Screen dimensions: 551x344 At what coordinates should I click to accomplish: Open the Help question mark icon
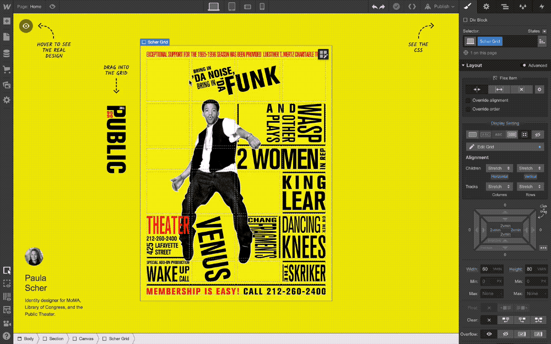(7, 336)
